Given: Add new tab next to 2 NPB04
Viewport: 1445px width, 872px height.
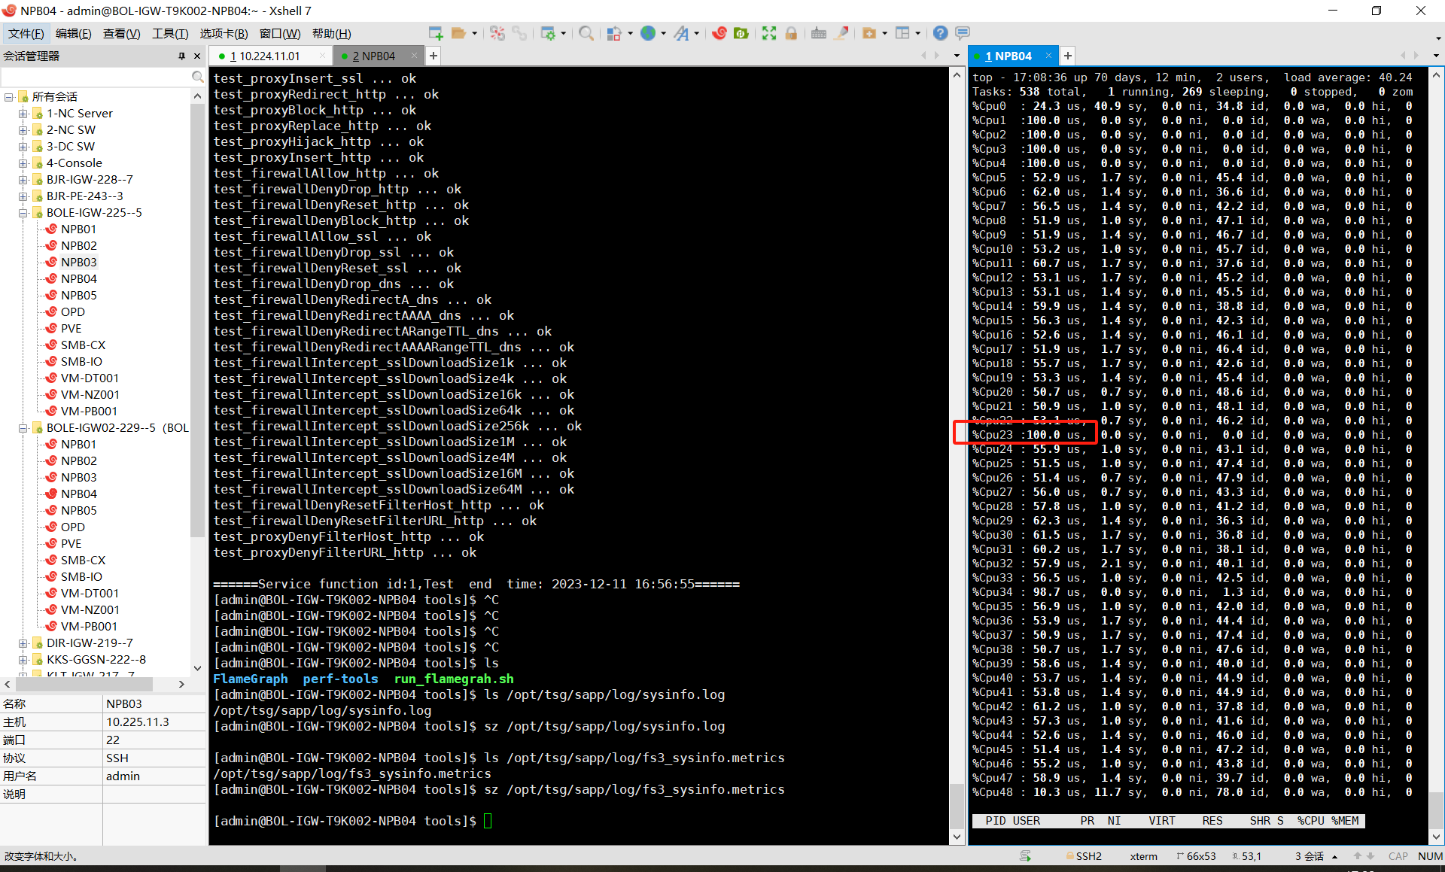Looking at the screenshot, I should [x=433, y=56].
